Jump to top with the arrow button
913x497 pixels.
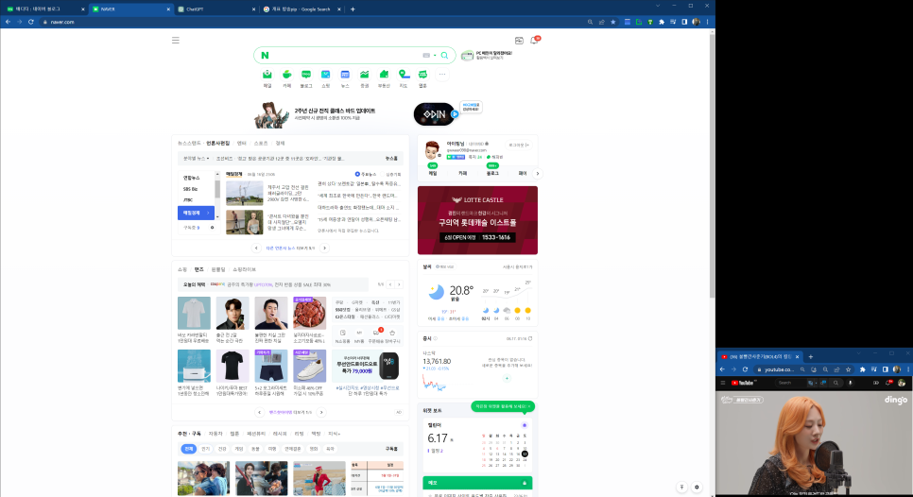[681, 488]
